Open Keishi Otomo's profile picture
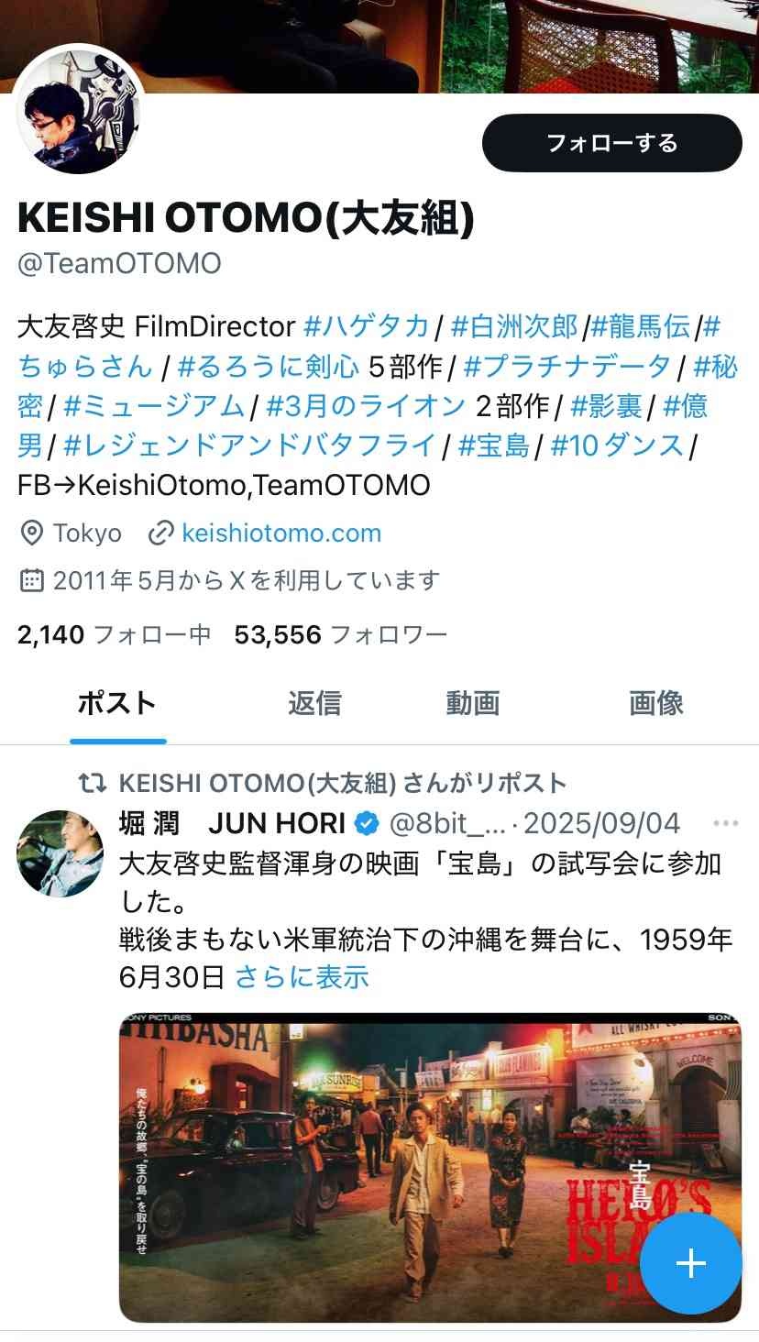This screenshot has width=759, height=1342. tap(78, 110)
